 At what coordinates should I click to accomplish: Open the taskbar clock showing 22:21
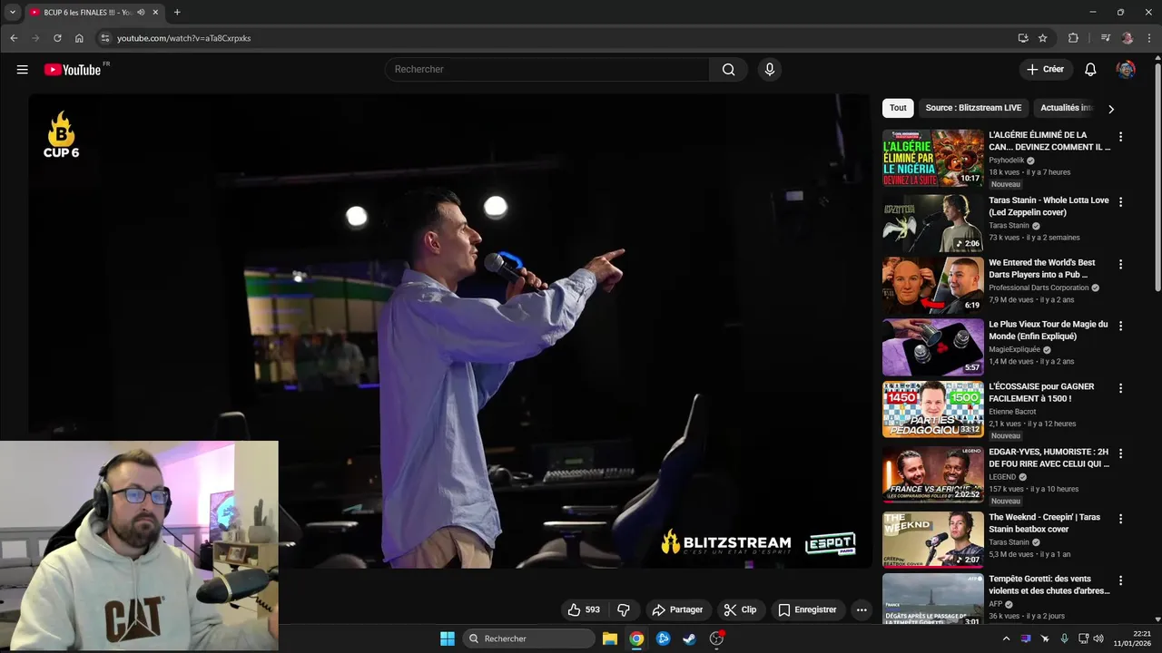(1132, 638)
